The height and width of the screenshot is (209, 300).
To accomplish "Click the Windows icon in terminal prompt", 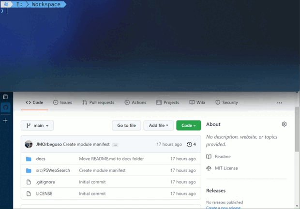I will pyautogui.click(x=6, y=4).
